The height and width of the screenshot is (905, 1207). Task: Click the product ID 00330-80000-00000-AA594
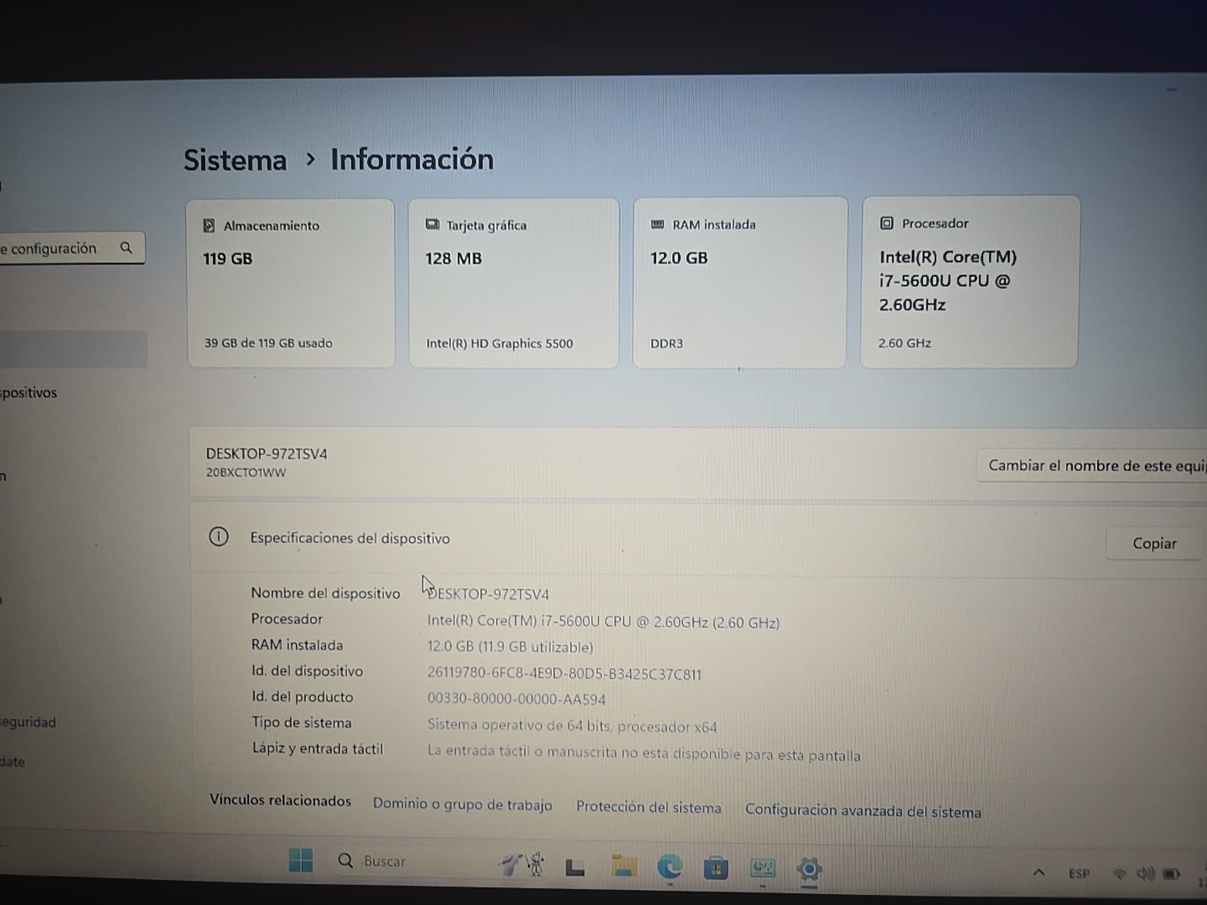coord(516,699)
